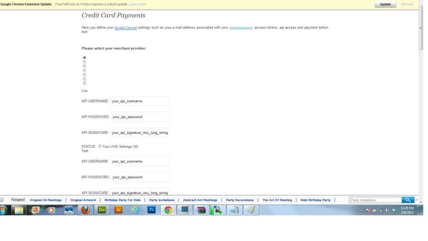
Task: Click the Live API USERNAME field
Action: pyautogui.click(x=140, y=101)
